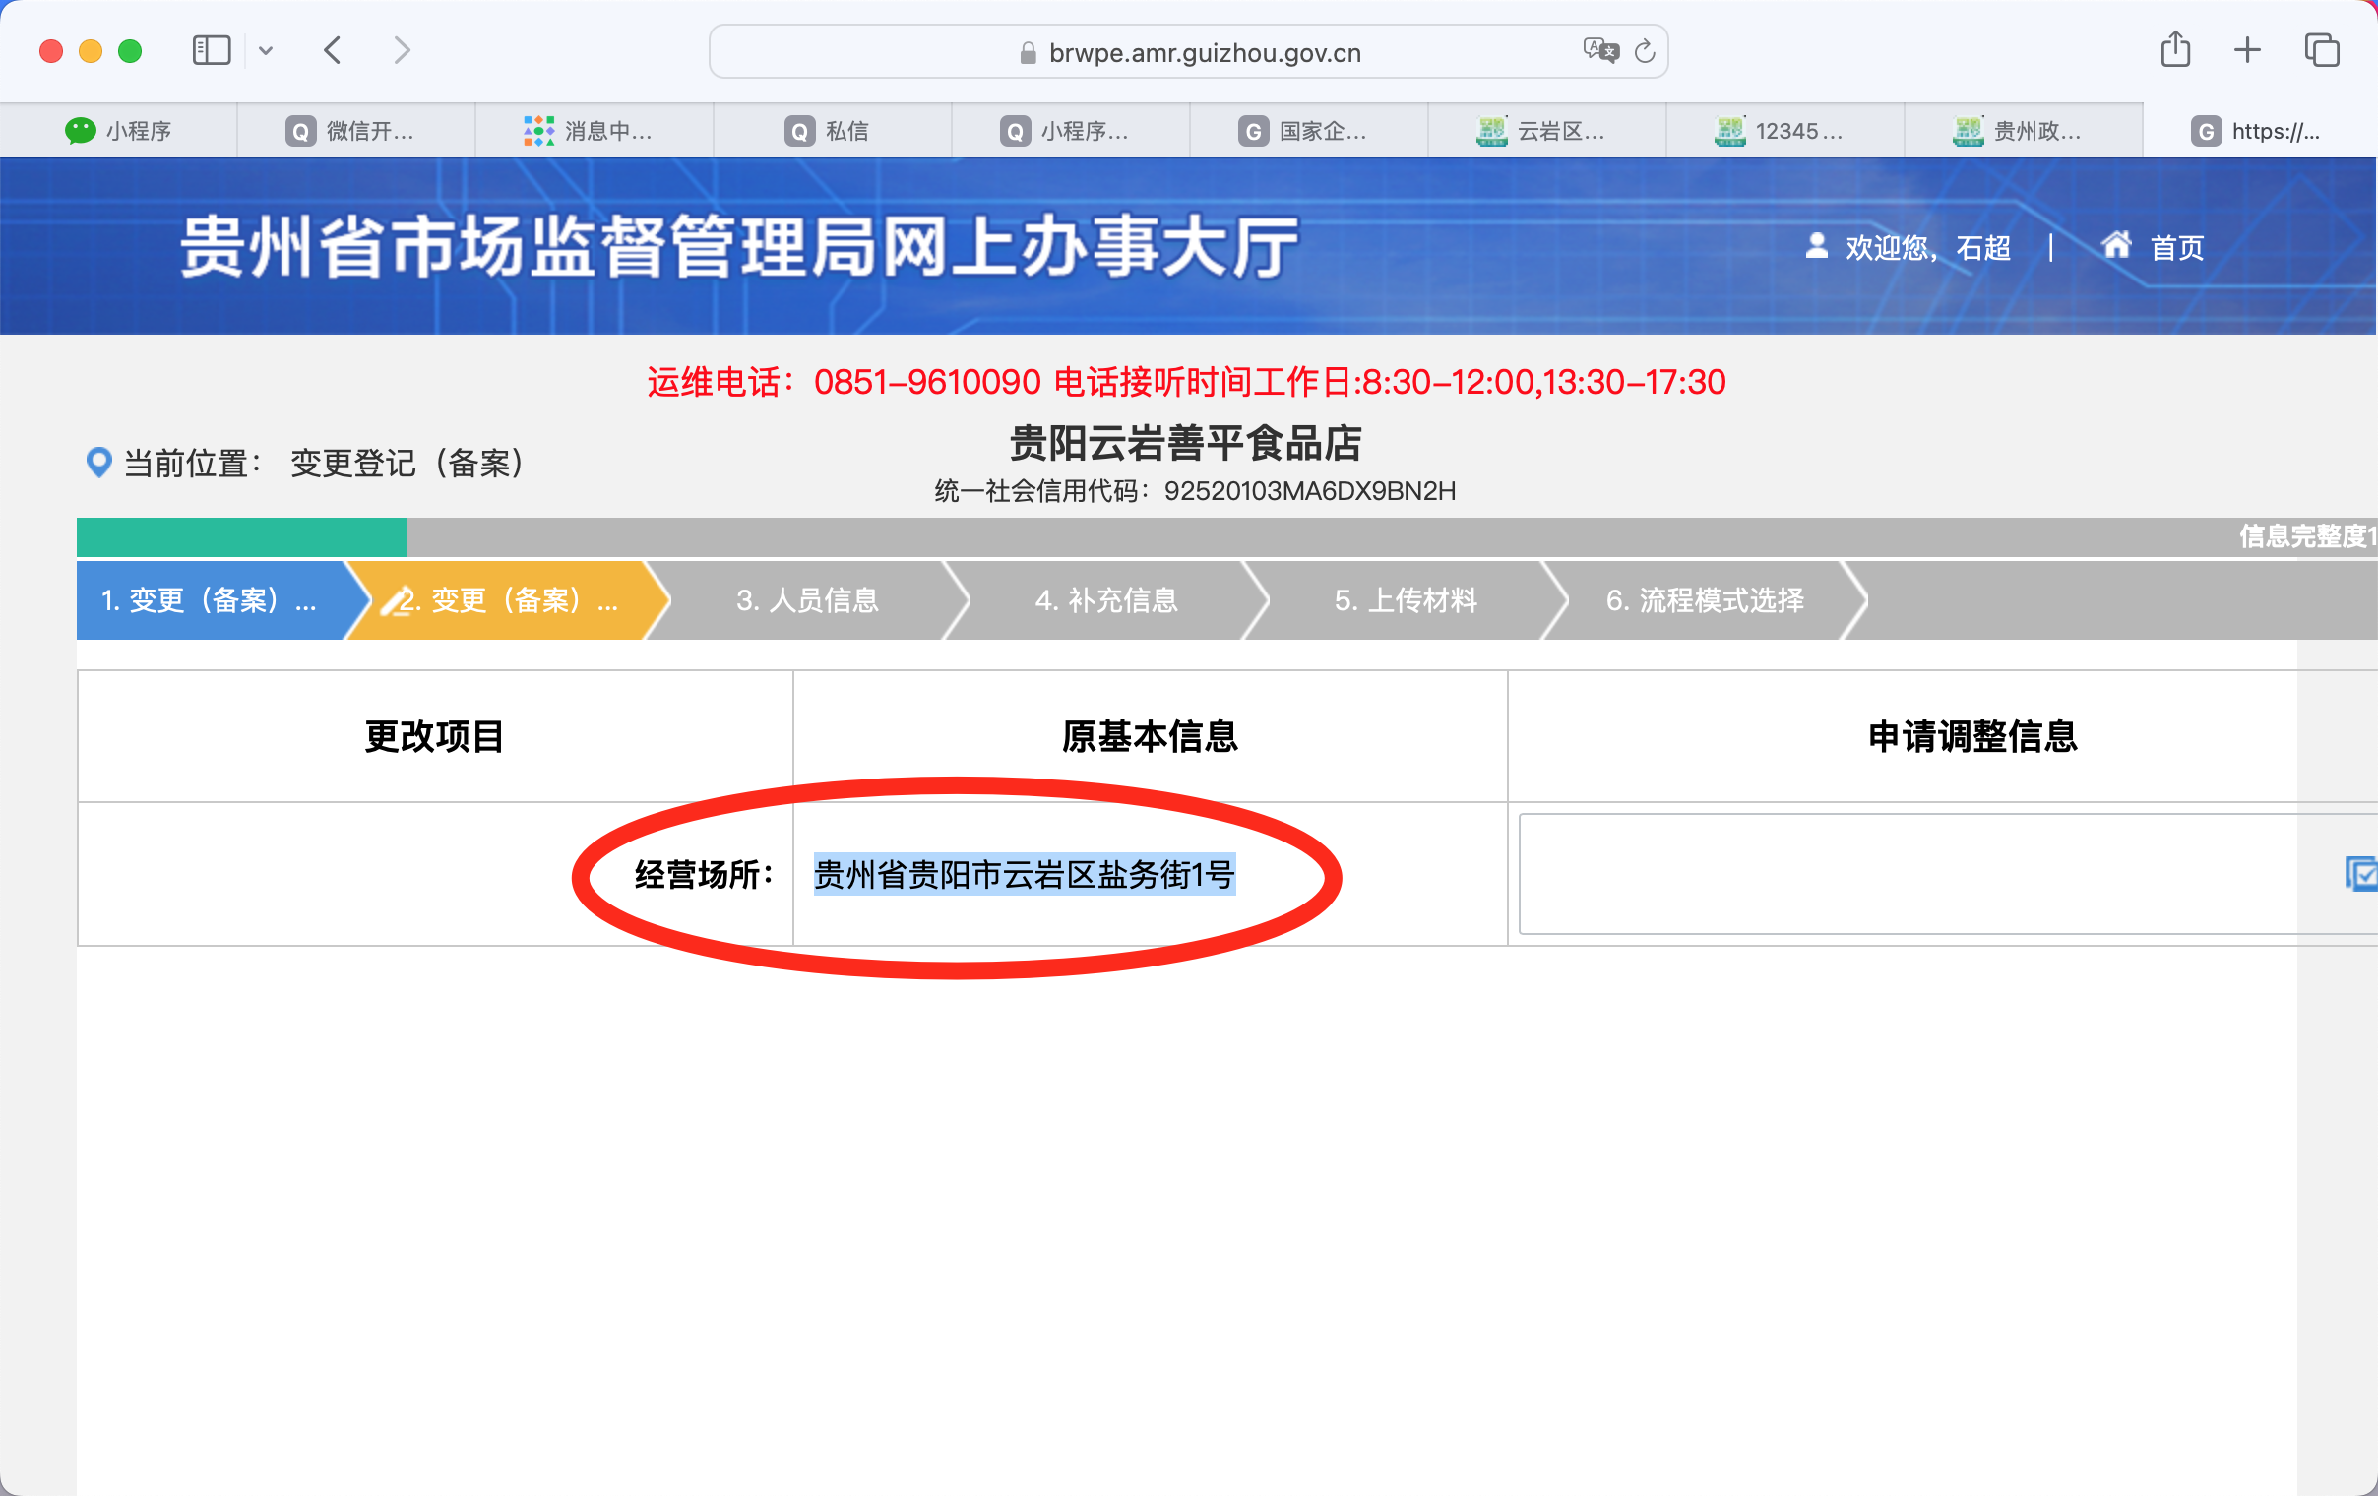Click the 首页 link in header

2176,247
